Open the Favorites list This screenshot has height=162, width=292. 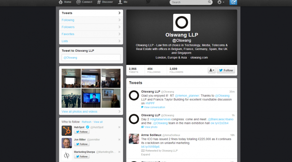[91, 34]
